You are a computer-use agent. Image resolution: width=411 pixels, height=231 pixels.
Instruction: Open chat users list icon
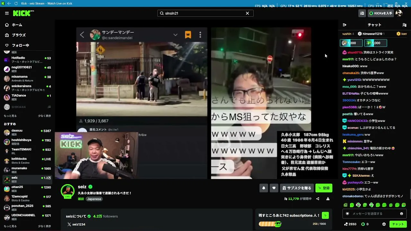tap(404, 25)
